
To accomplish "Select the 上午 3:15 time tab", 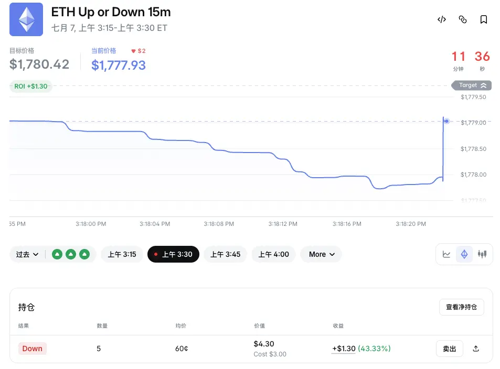I will tap(122, 254).
